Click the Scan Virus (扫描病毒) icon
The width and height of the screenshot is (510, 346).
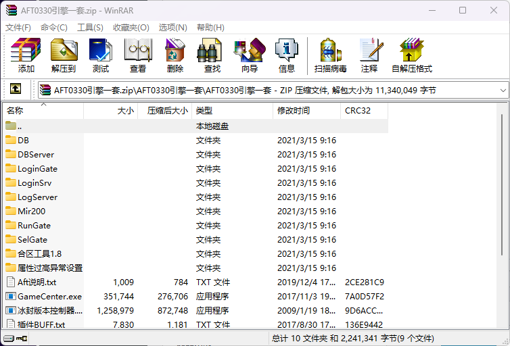pos(331,55)
